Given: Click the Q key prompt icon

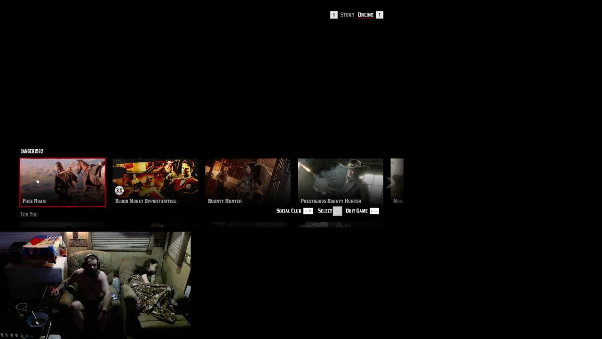Looking at the screenshot, I should tap(334, 15).
